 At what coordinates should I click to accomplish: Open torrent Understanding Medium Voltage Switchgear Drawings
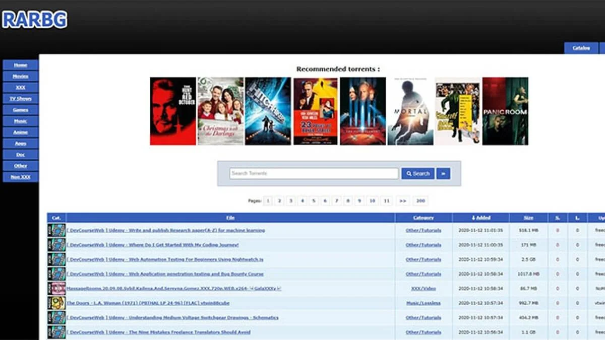coord(173,318)
